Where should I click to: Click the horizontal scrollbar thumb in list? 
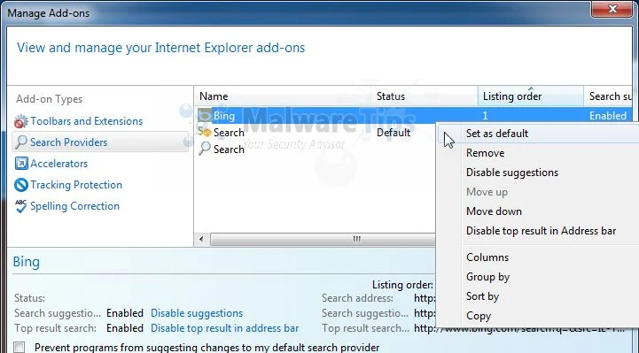pos(323,239)
